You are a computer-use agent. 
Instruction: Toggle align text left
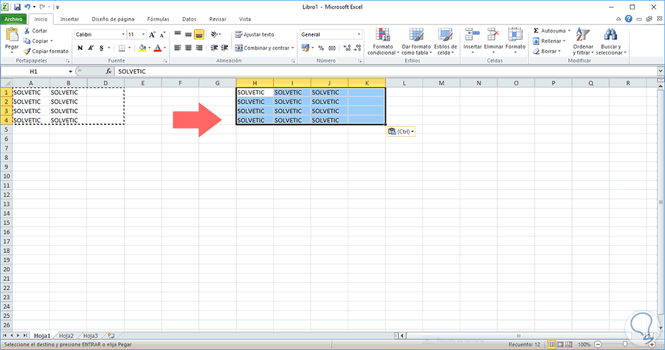[178, 48]
